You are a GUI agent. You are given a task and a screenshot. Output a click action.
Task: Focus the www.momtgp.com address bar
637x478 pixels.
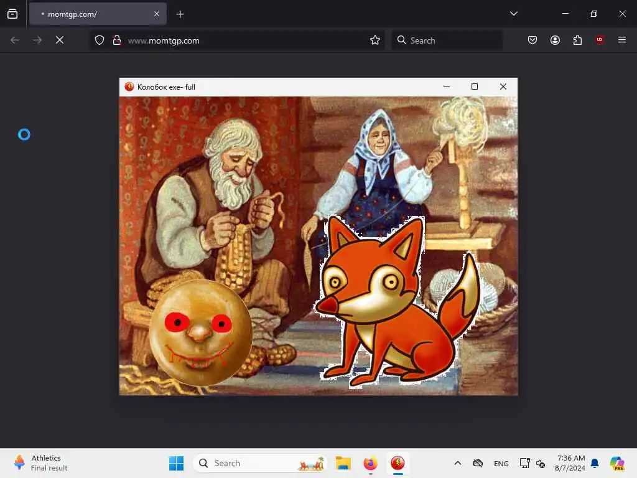click(x=238, y=40)
